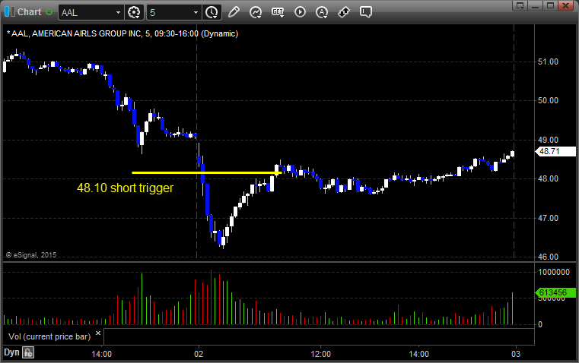Click the AAL American Airls Group chart title
The width and height of the screenshot is (579, 363).
click(122, 33)
